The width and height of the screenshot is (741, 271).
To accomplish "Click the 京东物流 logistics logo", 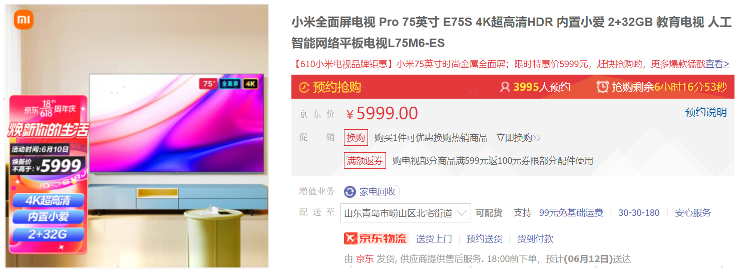I will point(376,238).
